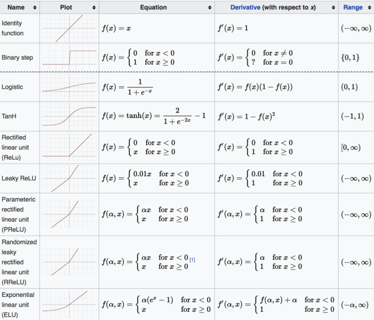The width and height of the screenshot is (374, 320).
Task: Click derivative f'(x) = f(x)(1 − f(x))
Action: pyautogui.click(x=255, y=87)
